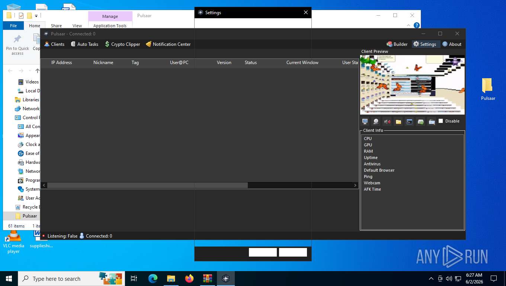Go up one folder with Explorer's up arrow
506x286 pixels.
37,71
